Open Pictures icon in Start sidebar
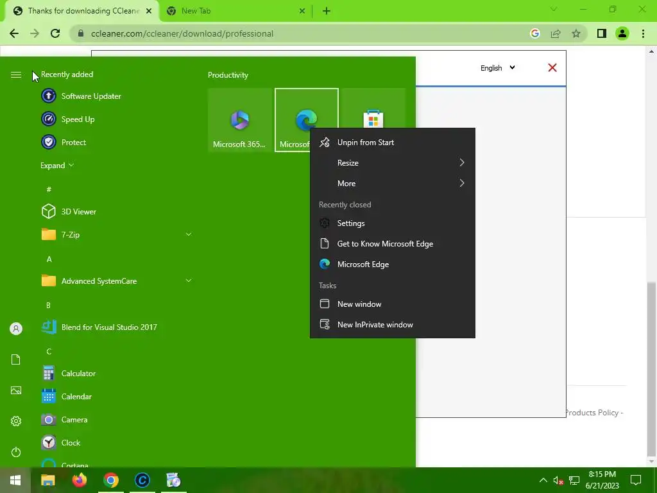Screen dimensions: 657x493 (16, 390)
